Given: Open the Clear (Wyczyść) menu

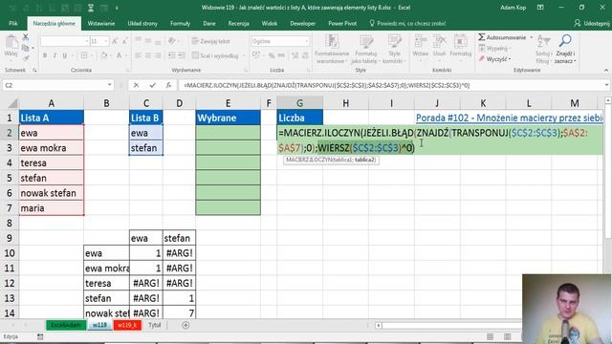Looking at the screenshot, I should pos(495,59).
